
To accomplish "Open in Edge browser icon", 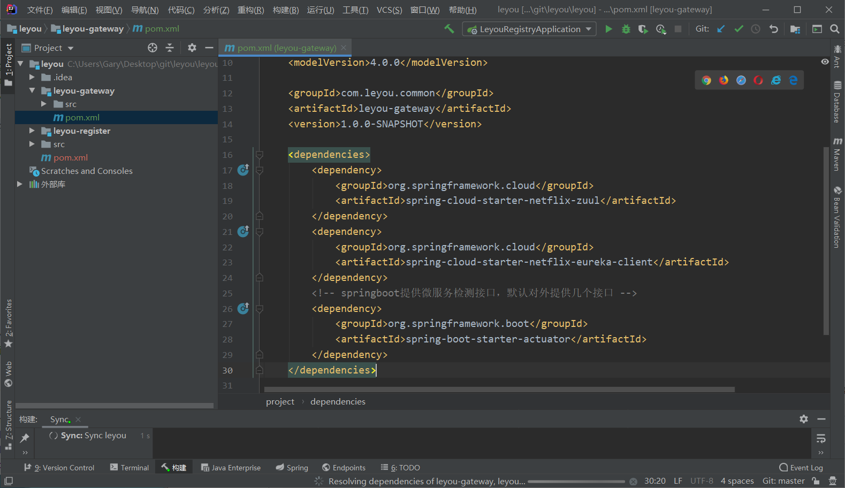I will point(793,80).
